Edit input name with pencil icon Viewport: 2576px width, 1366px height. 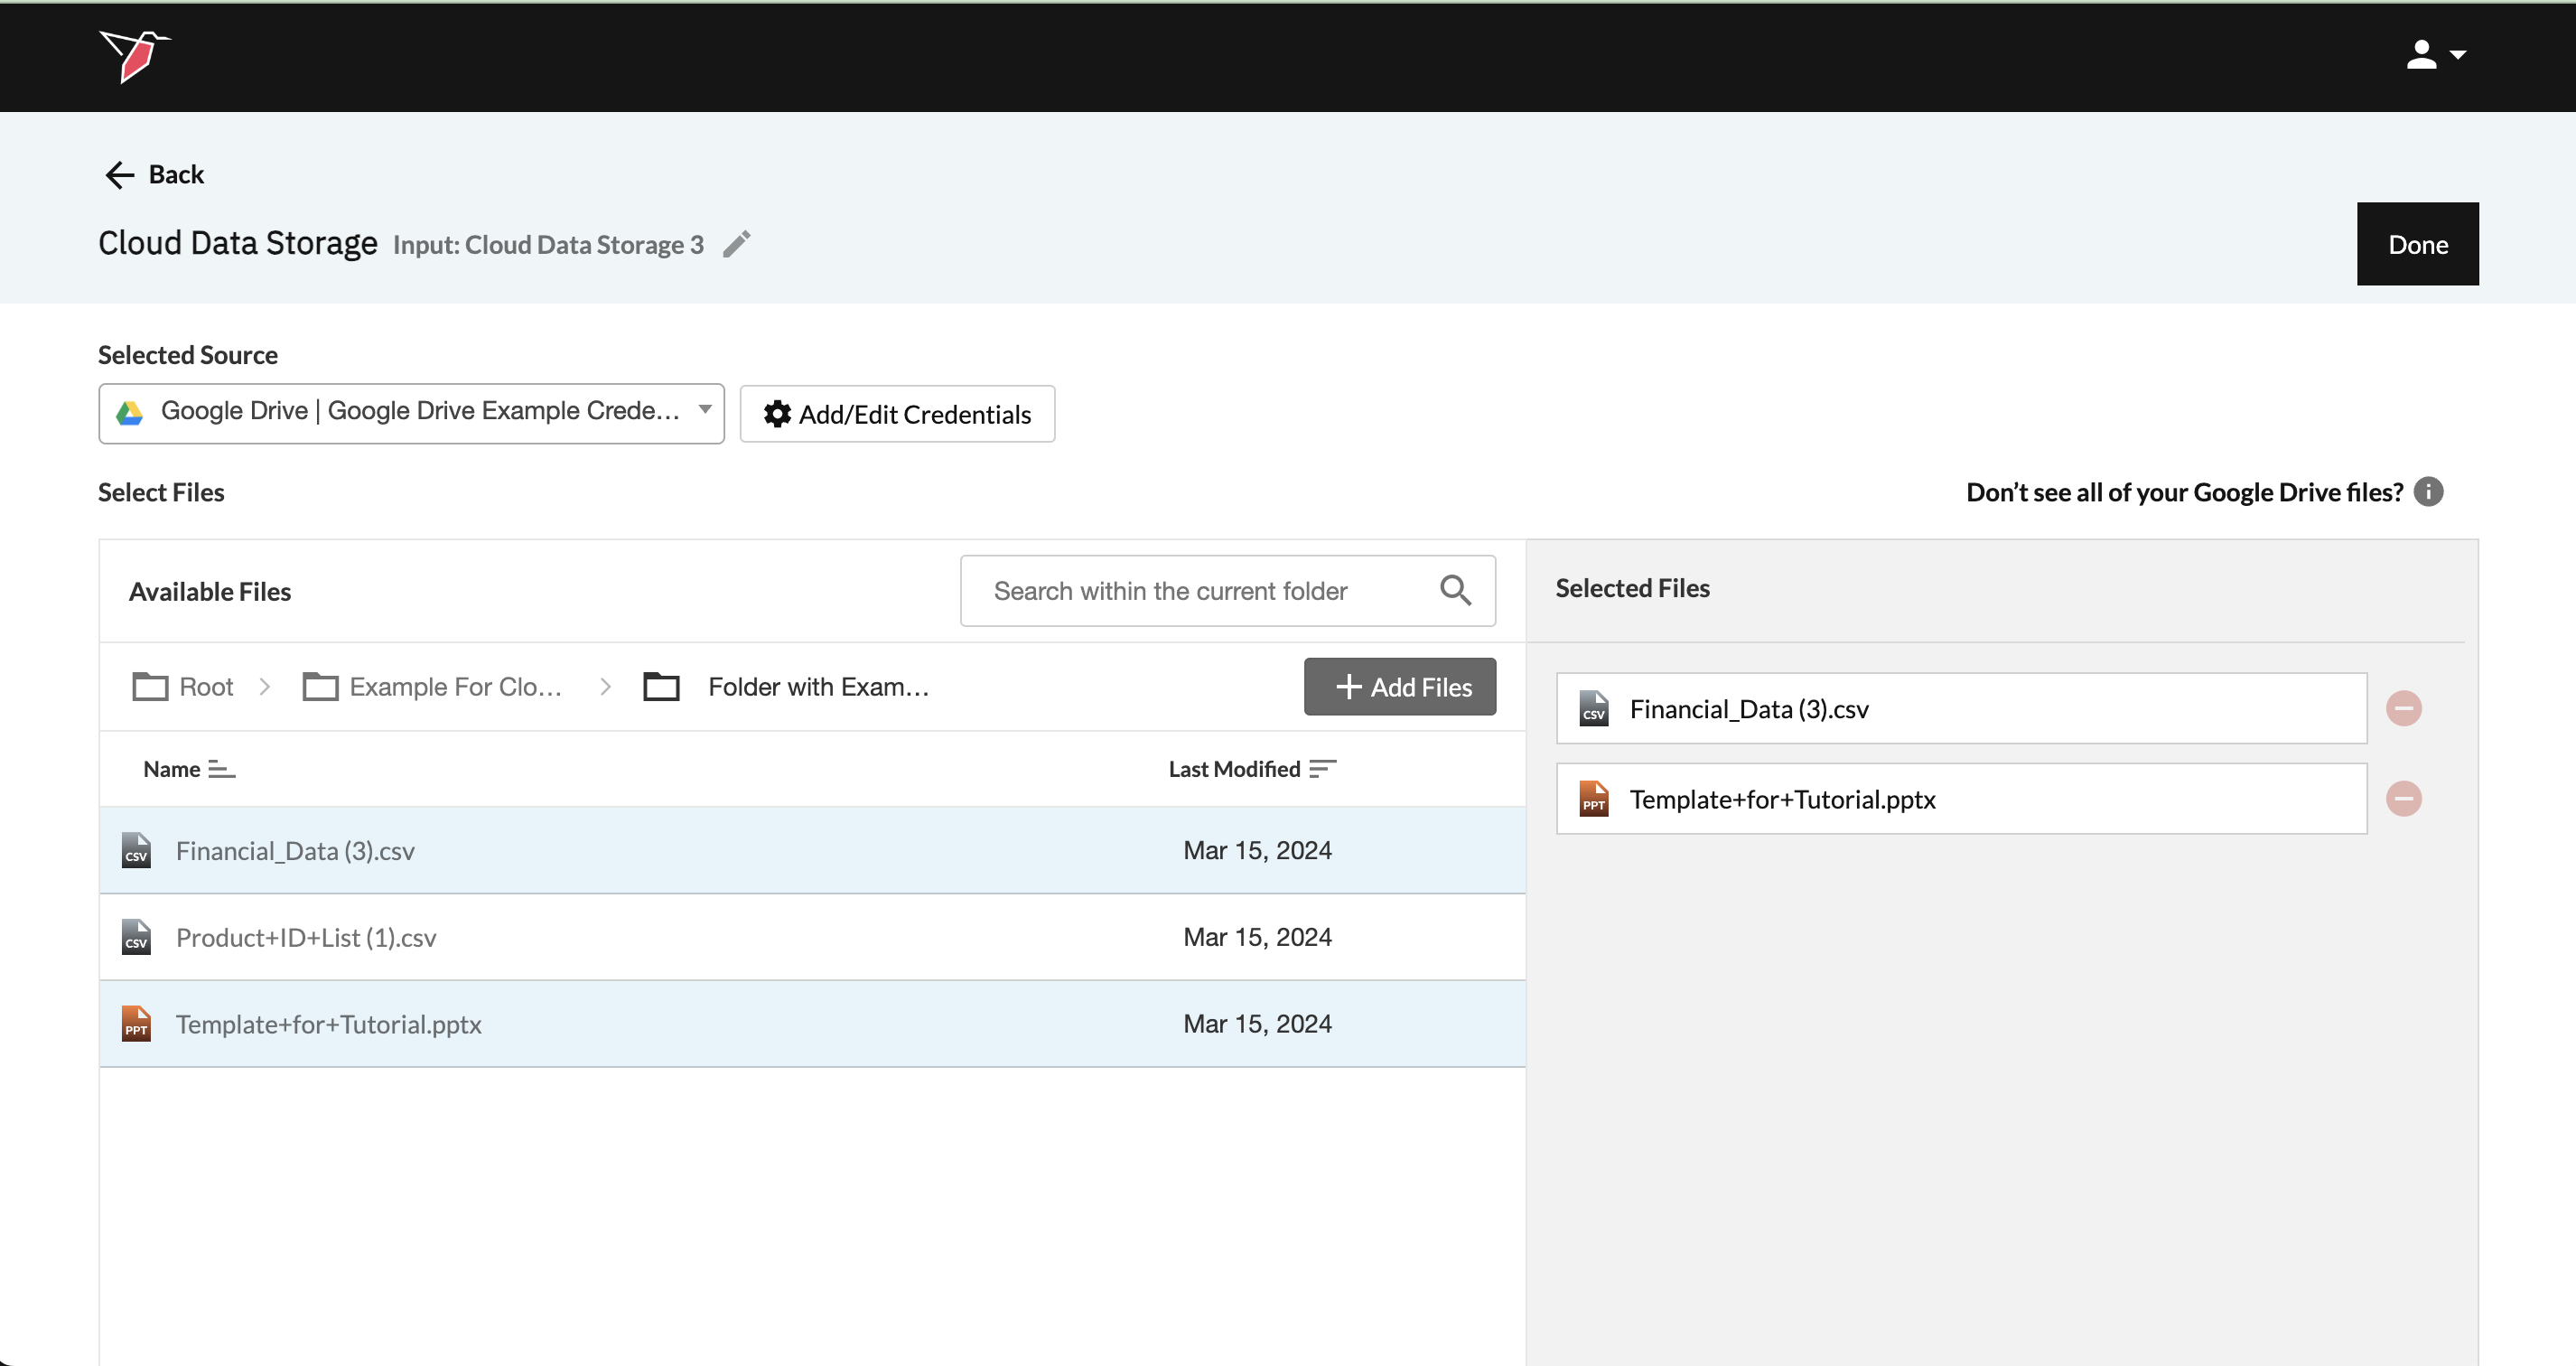tap(736, 244)
